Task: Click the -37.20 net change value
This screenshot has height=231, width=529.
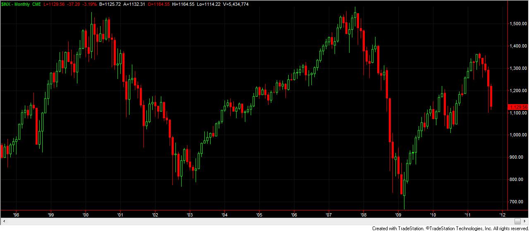Action: (x=74, y=4)
